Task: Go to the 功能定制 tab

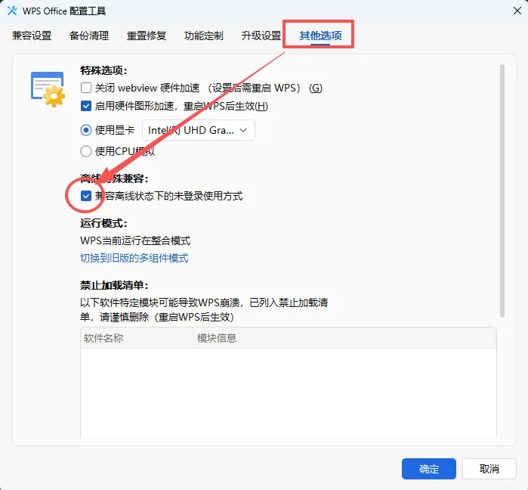Action: click(204, 36)
